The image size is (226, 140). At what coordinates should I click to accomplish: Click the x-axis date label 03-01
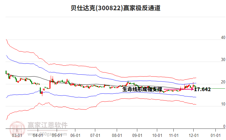pyautogui.click(x=17, y=136)
